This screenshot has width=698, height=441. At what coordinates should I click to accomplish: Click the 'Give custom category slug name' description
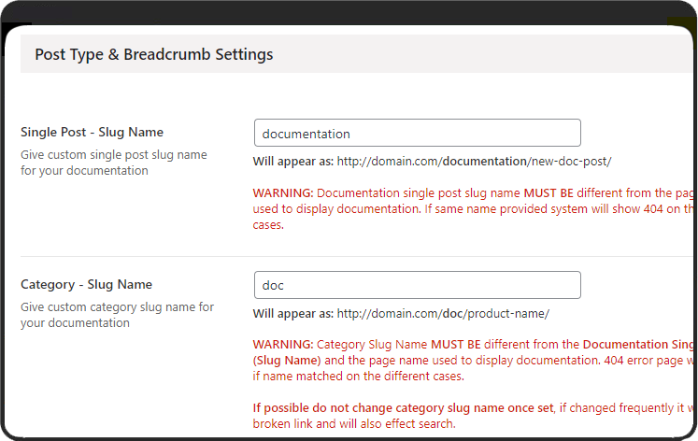[118, 307]
